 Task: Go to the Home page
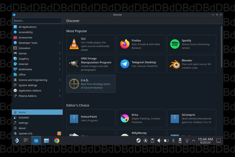(x=37, y=112)
